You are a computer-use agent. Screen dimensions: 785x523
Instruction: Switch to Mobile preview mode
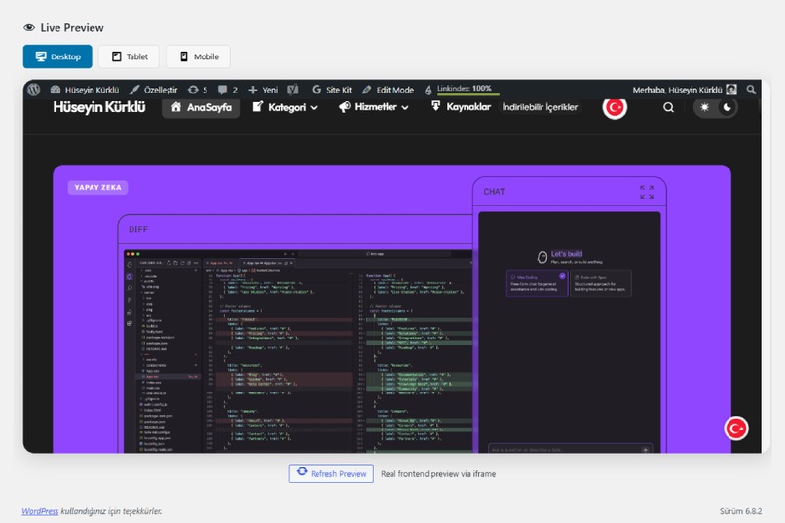coord(199,56)
